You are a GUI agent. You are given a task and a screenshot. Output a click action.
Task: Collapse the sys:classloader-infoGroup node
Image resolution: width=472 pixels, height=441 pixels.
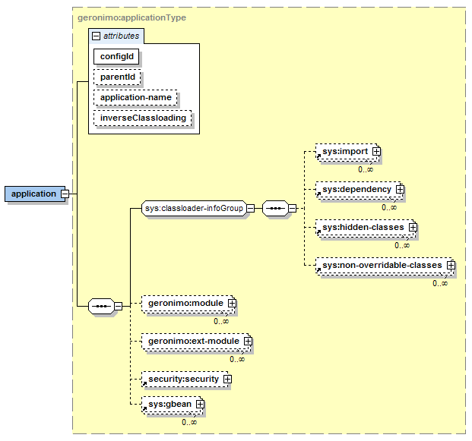pos(250,208)
